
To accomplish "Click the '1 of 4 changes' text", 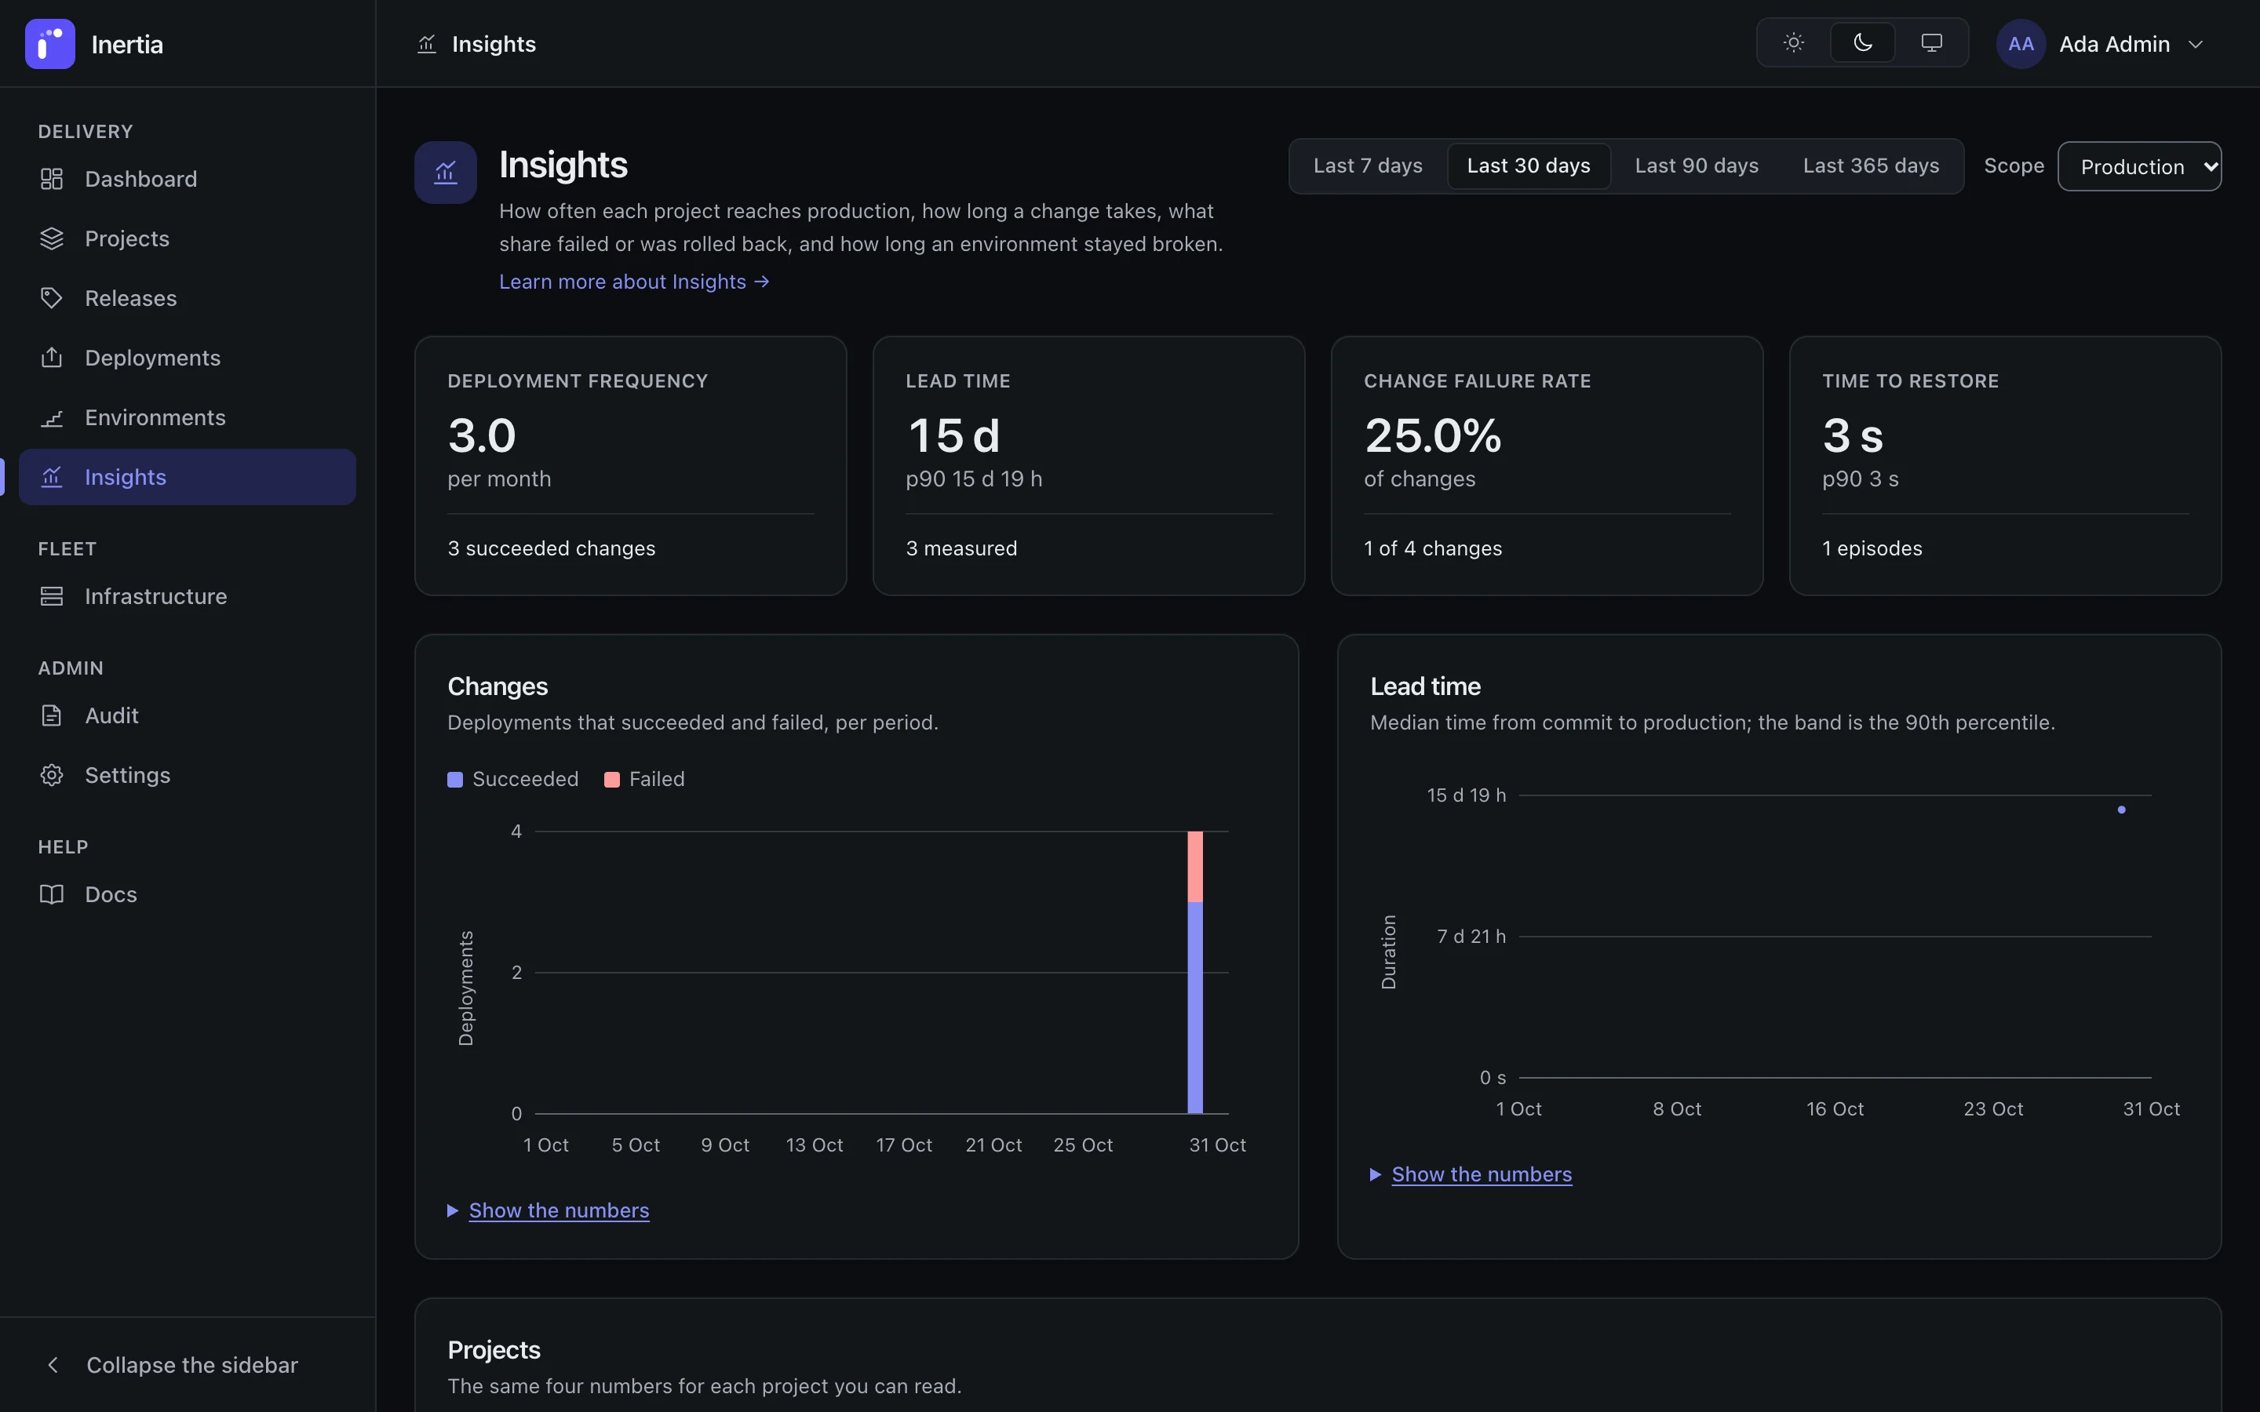I will click(1433, 548).
